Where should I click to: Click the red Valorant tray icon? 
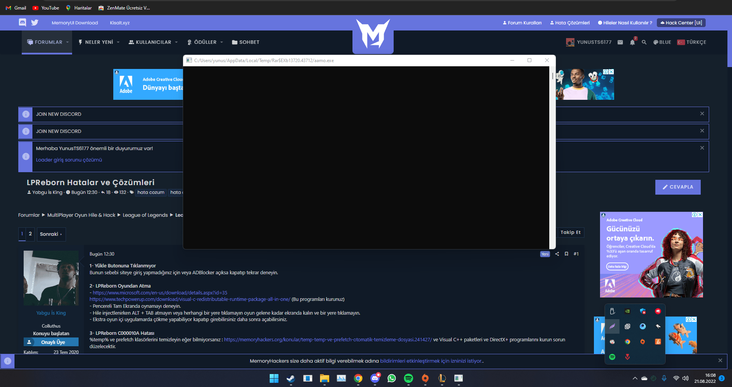coord(627,357)
